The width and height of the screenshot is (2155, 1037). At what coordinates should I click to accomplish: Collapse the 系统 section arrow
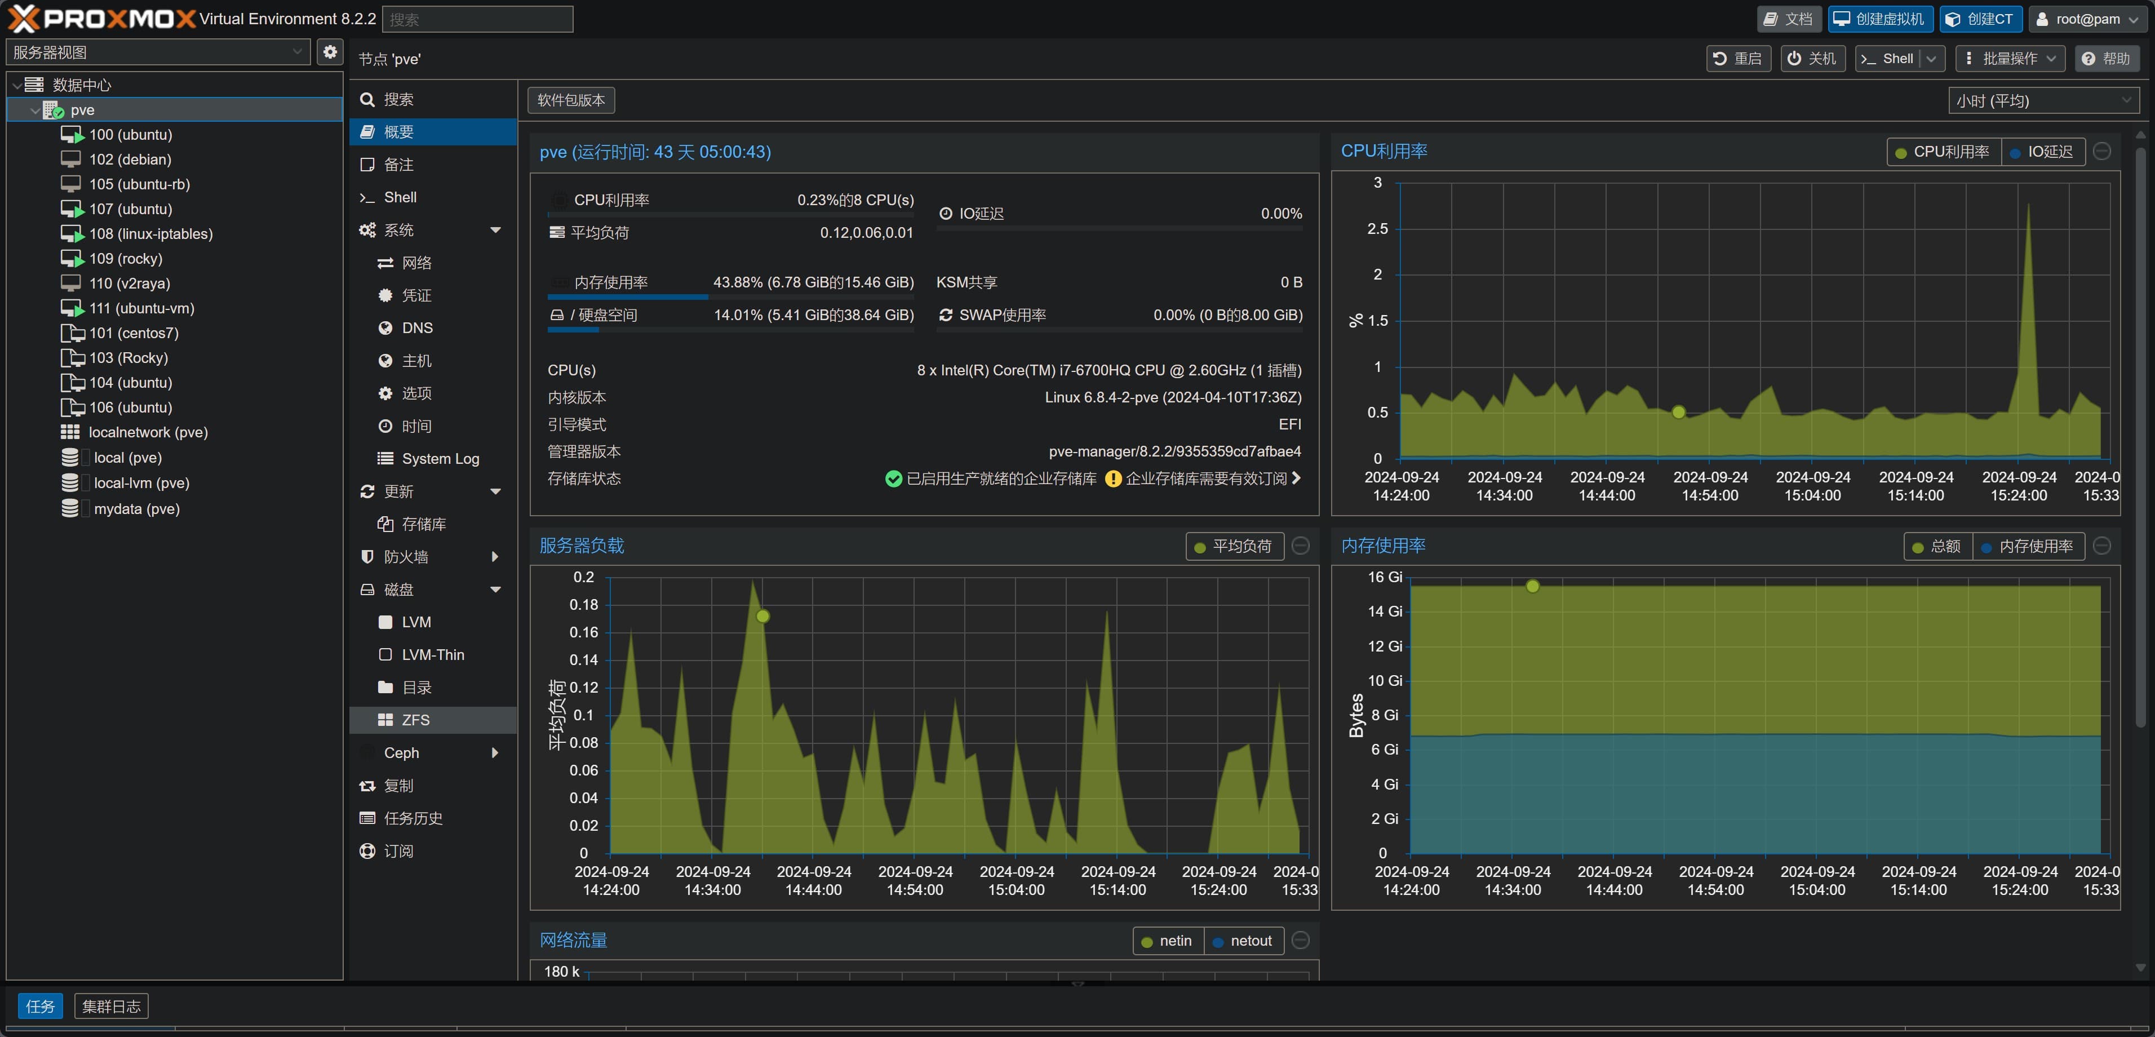[x=495, y=230]
